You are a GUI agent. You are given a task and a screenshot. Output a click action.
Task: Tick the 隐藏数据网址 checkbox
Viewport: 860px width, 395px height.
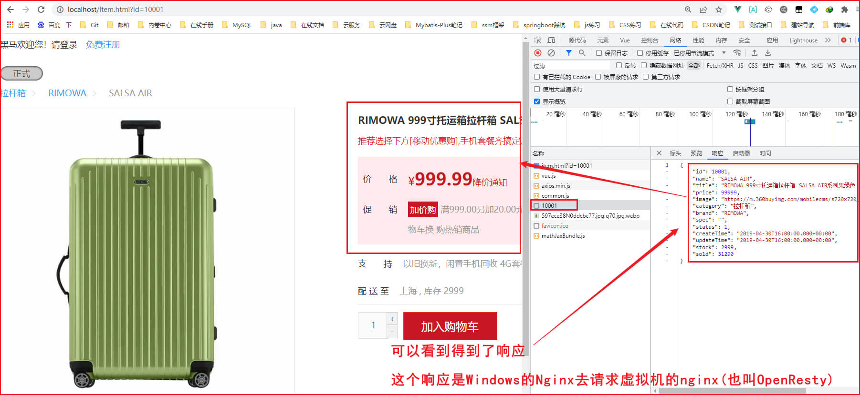click(644, 65)
